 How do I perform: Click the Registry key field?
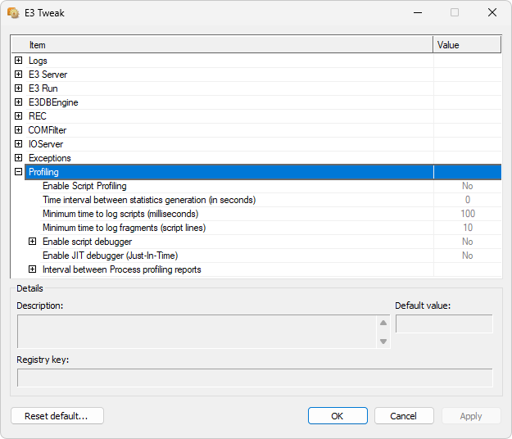[255, 378]
